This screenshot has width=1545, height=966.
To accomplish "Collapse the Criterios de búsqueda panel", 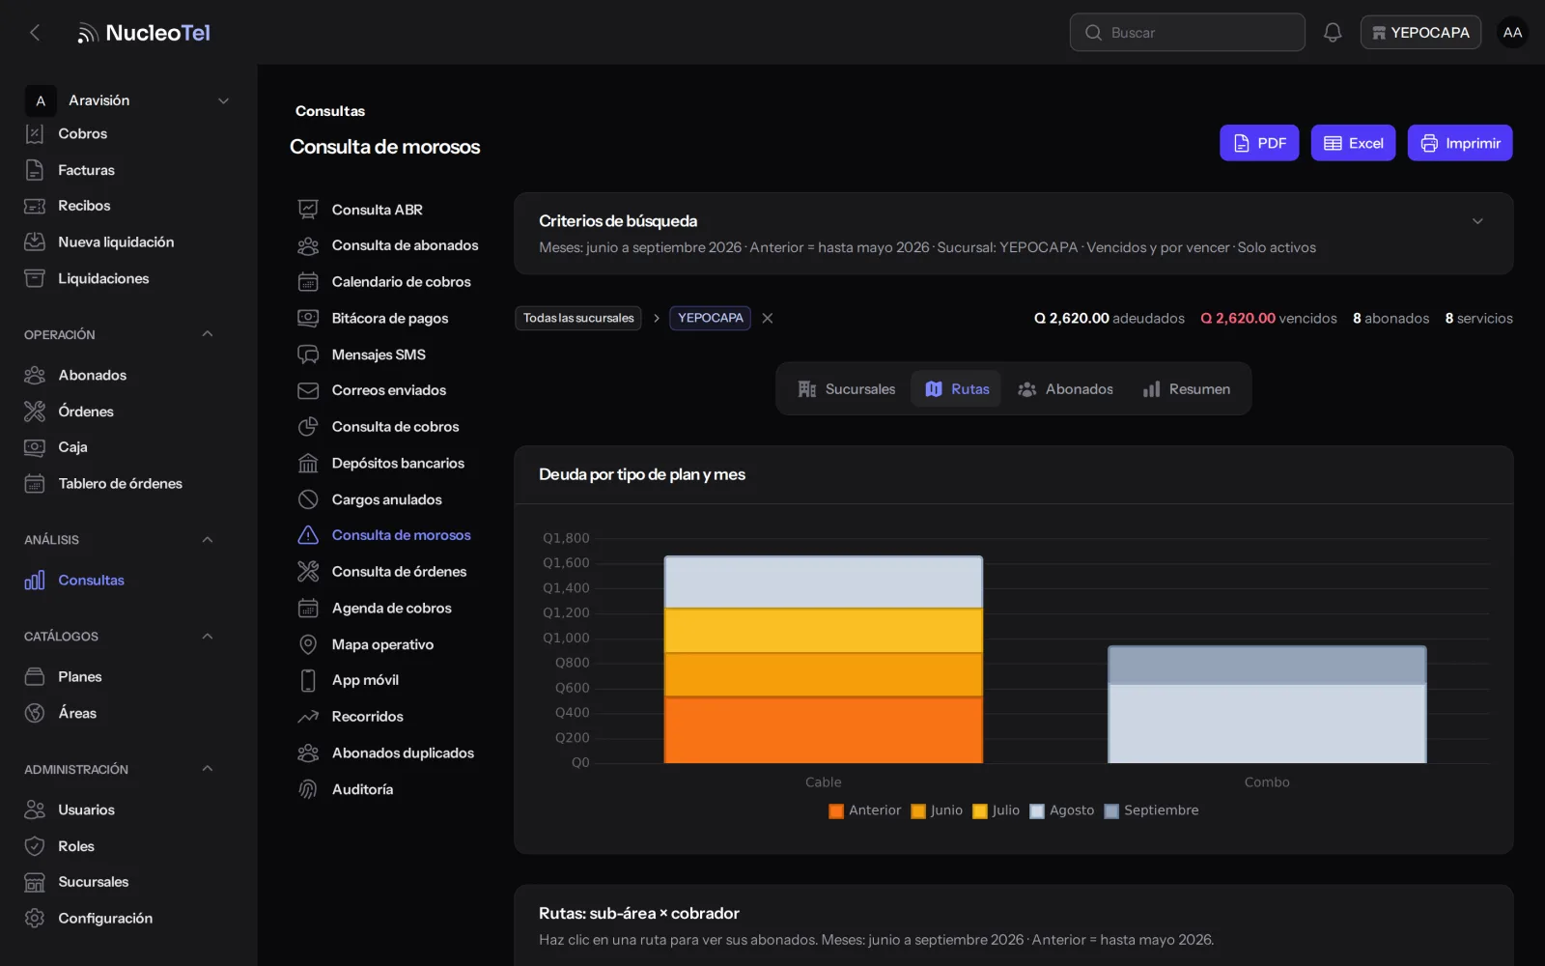I will click(x=1477, y=221).
